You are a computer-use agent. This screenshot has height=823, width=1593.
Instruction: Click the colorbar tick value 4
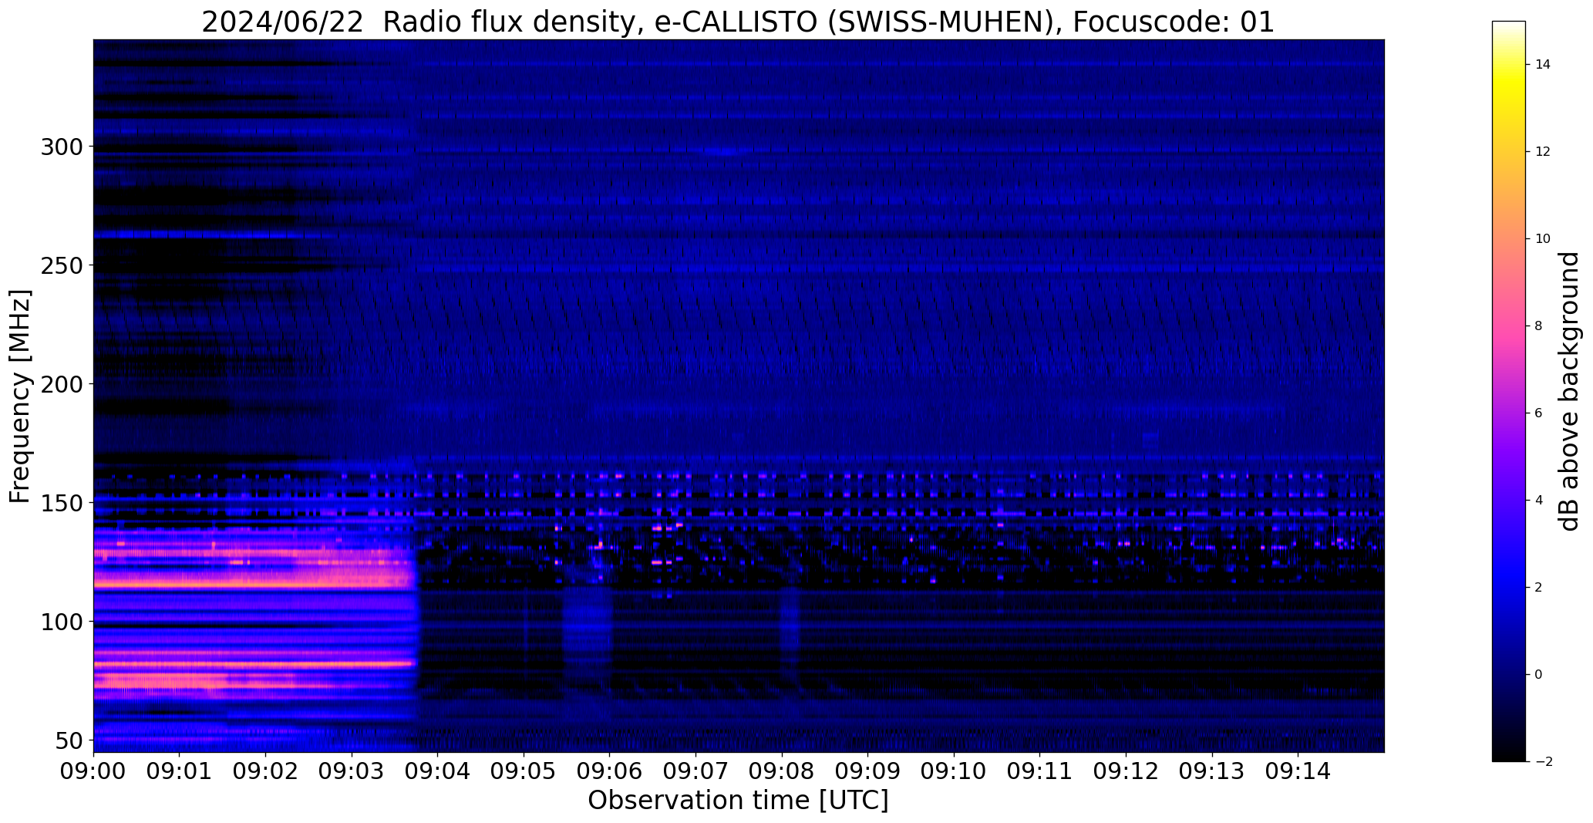click(1539, 501)
